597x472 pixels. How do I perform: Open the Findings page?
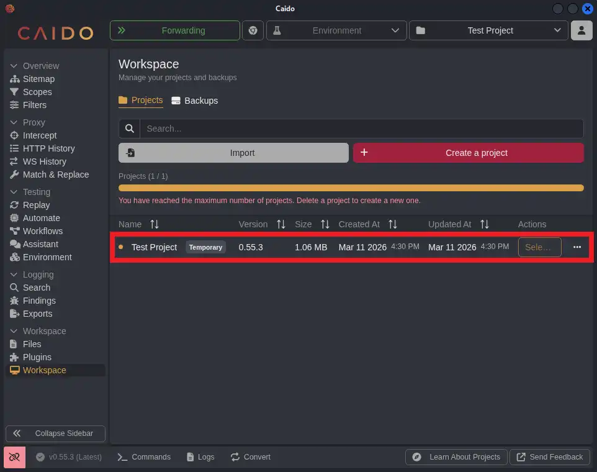pos(39,301)
